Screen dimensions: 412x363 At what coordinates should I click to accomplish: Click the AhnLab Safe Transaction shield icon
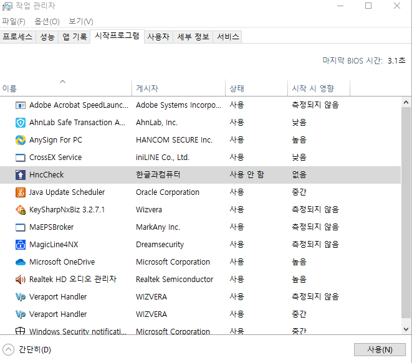[x=21, y=123]
